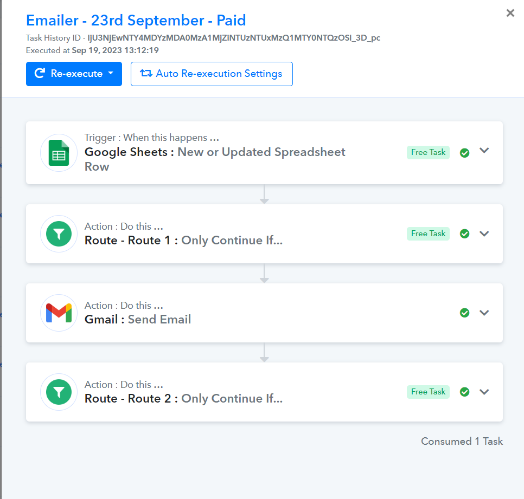
Task: Expand the Route 1 step chevron
Action: [484, 234]
